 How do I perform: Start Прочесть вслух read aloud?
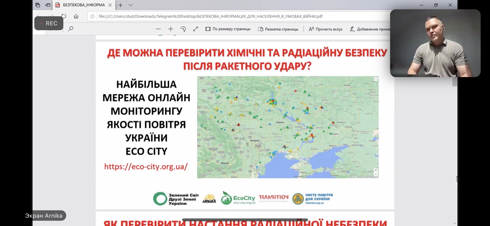pyautogui.click(x=326, y=29)
